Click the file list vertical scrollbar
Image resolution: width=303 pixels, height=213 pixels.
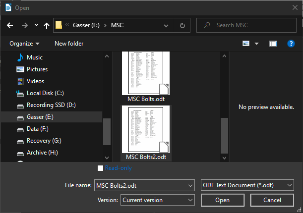pyautogui.click(x=224, y=129)
